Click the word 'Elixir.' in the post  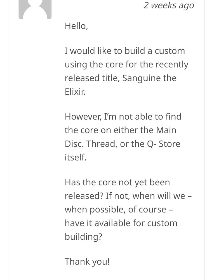tap(75, 92)
